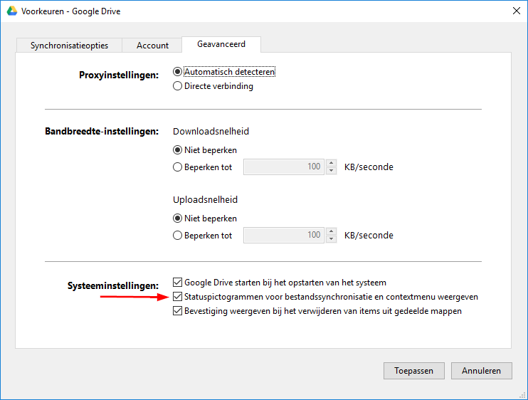
Task: Select the Geavanceerd tab
Action: pyautogui.click(x=221, y=44)
